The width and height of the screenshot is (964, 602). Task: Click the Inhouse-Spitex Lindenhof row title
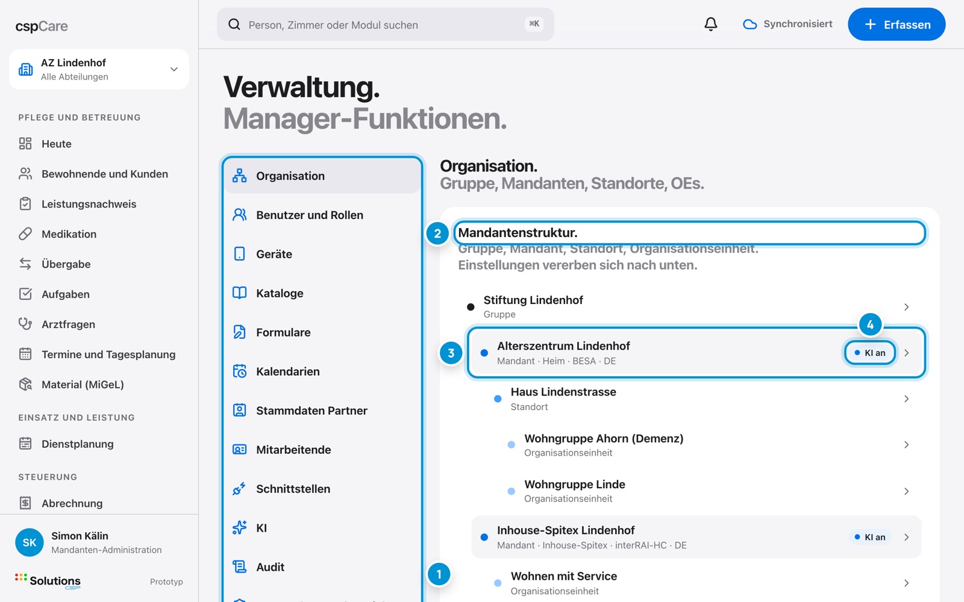pyautogui.click(x=566, y=530)
